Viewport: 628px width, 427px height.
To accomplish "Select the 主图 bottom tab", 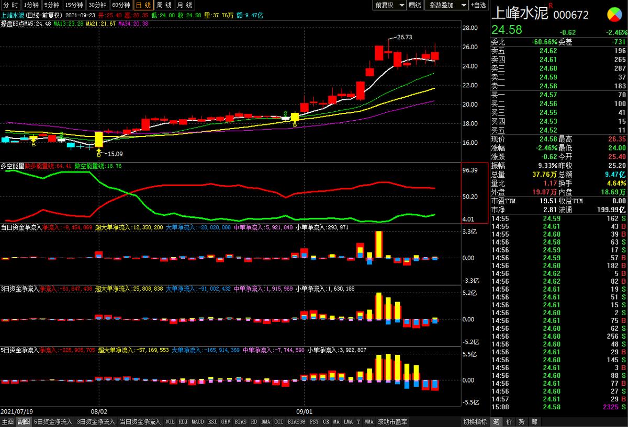I will pyautogui.click(x=7, y=422).
